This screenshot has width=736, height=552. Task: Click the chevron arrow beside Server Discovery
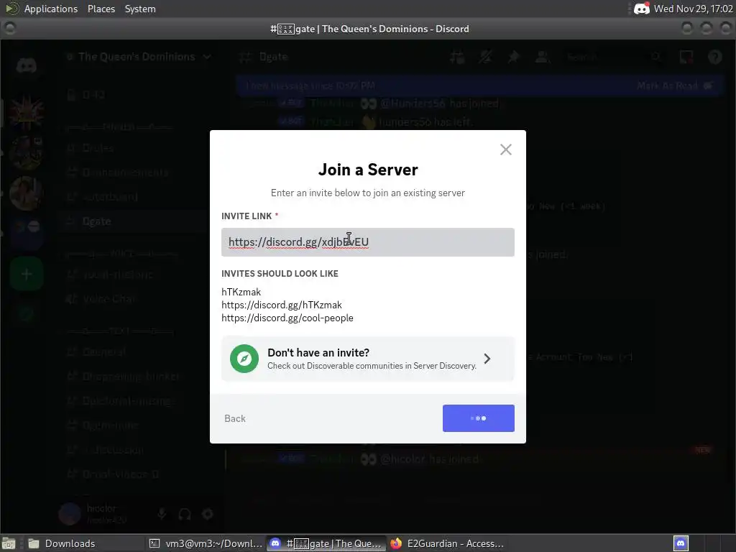click(x=487, y=359)
